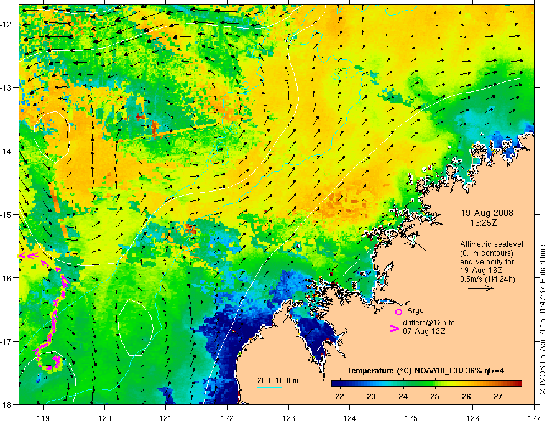
Task: Click the '19-Aug-2008' date label
Action: (x=487, y=213)
